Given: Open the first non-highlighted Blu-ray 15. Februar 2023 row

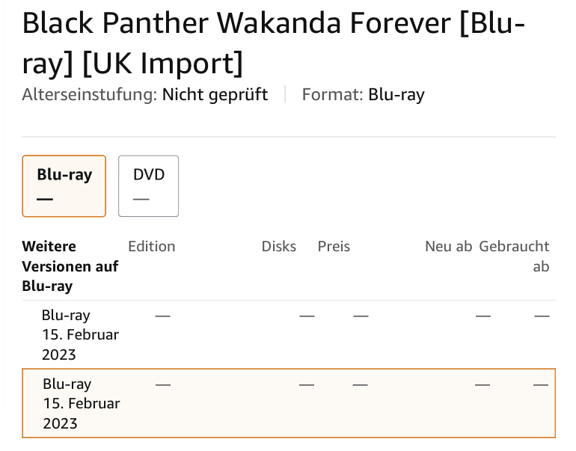Looking at the screenshot, I should pos(289,334).
